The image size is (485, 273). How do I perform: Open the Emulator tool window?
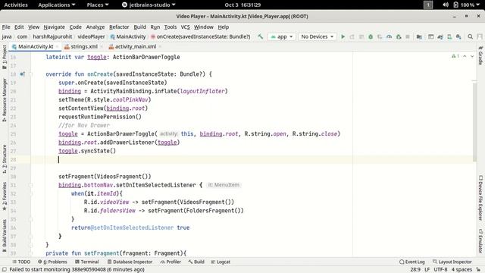[480, 241]
